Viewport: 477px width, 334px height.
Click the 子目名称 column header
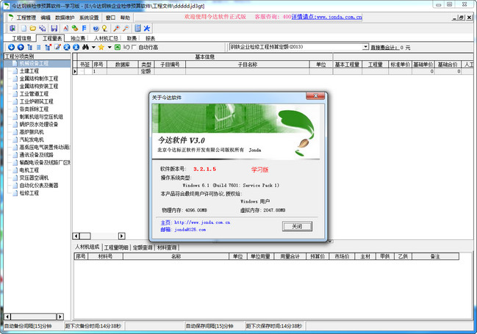coord(248,65)
